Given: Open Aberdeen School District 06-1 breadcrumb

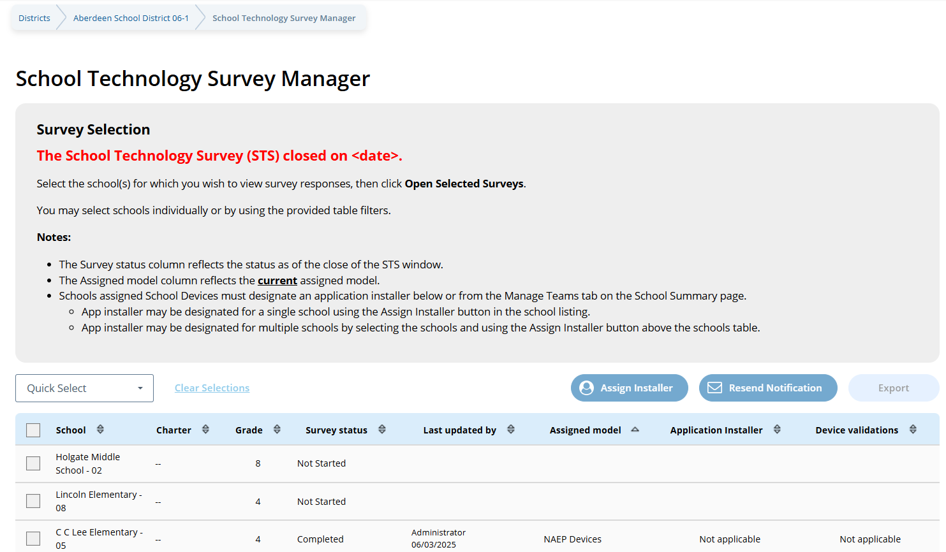Looking at the screenshot, I should click(131, 18).
